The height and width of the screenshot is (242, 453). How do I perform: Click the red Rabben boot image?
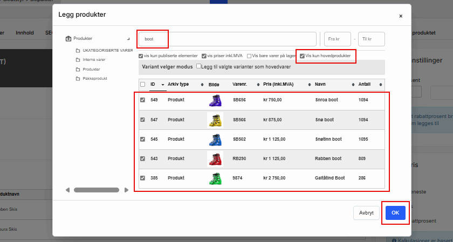pos(215,158)
